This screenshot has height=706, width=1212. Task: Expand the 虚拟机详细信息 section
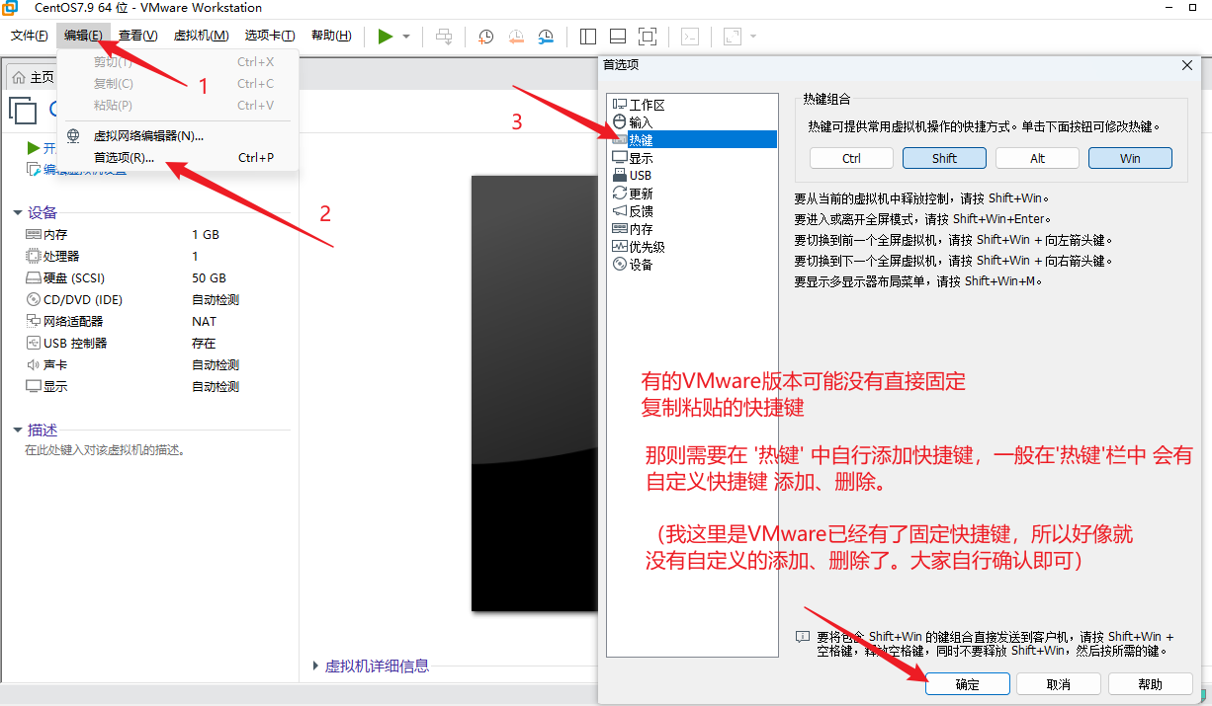pos(316,667)
